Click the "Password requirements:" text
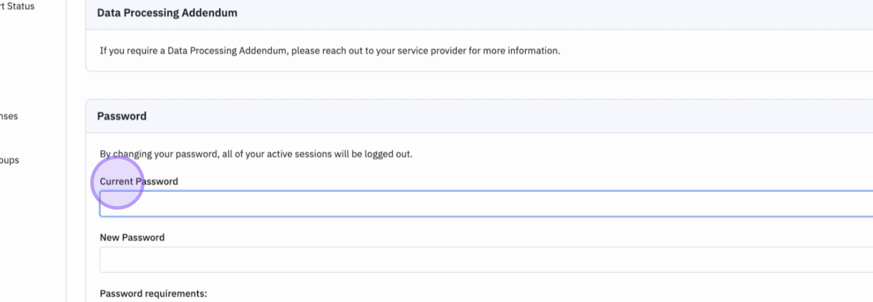This screenshot has height=302, width=873. [153, 293]
